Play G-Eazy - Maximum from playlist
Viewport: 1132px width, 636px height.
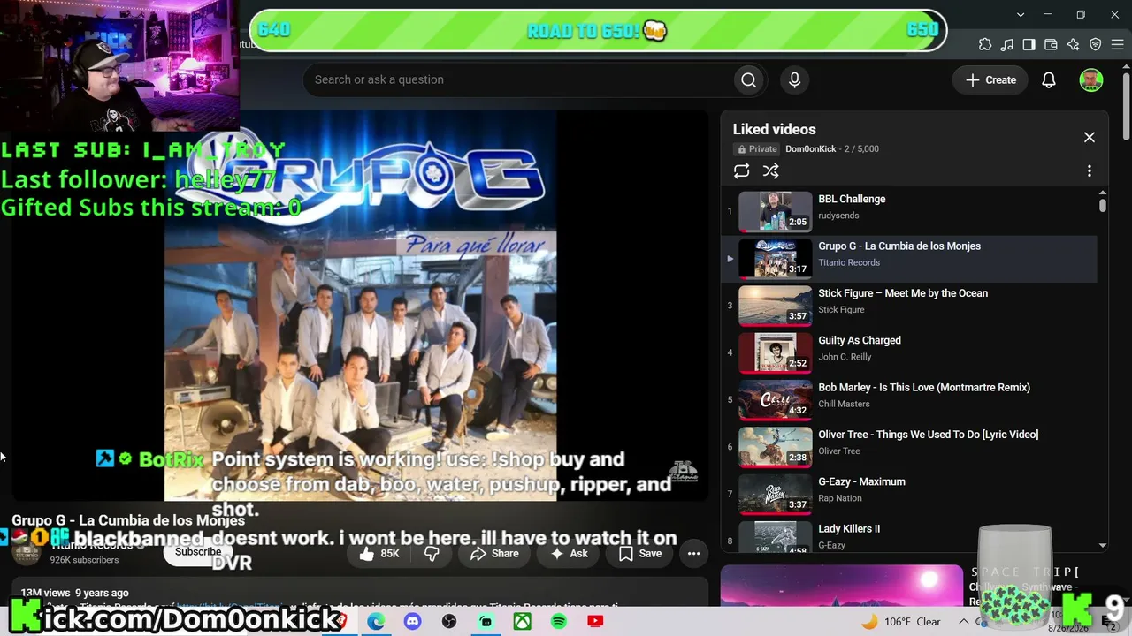[911, 493]
